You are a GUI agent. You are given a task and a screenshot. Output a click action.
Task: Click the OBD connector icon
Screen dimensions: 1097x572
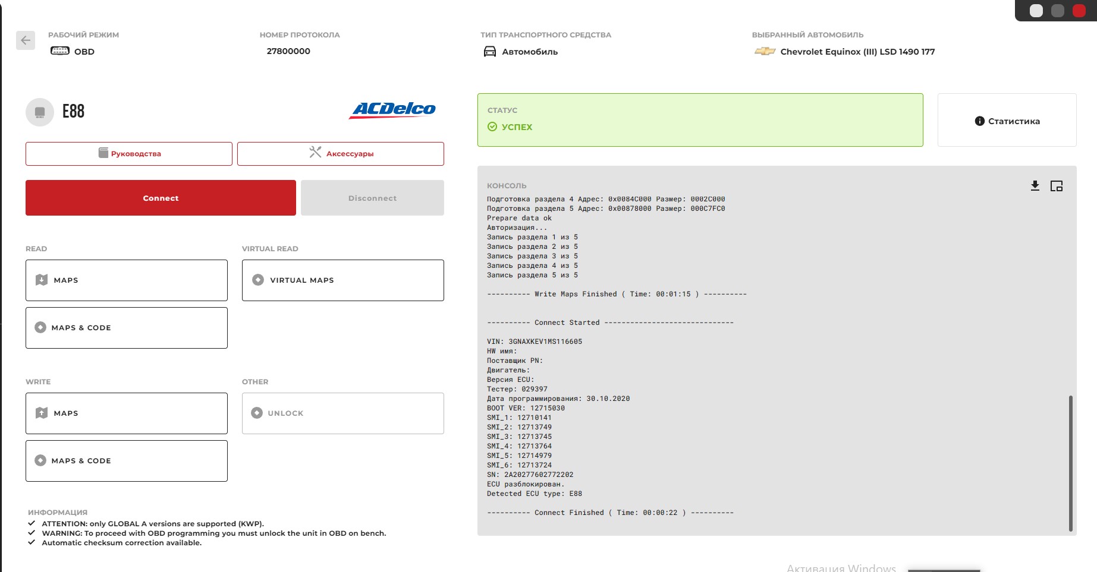tap(60, 51)
